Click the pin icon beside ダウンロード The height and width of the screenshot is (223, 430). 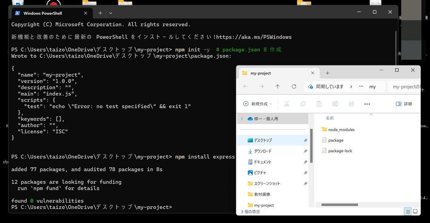305,151
